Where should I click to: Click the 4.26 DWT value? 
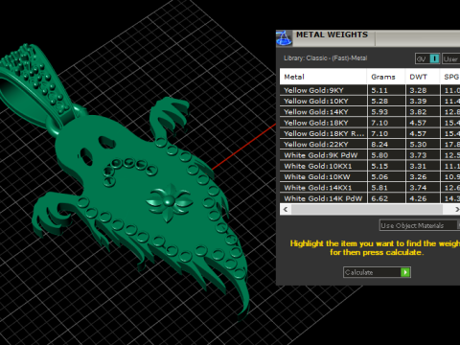(x=418, y=198)
